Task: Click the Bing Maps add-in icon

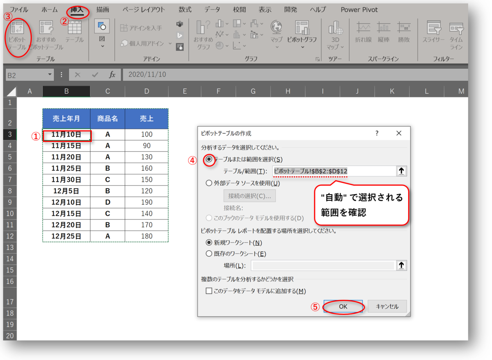Action: coord(180,36)
